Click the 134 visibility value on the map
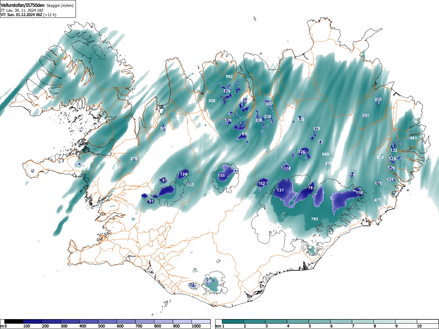 pyautogui.click(x=227, y=91)
